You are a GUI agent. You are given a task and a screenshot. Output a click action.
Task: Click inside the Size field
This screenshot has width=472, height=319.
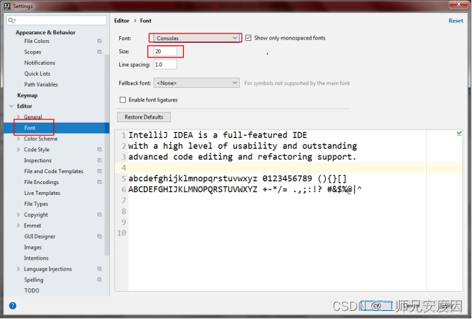[x=165, y=51]
